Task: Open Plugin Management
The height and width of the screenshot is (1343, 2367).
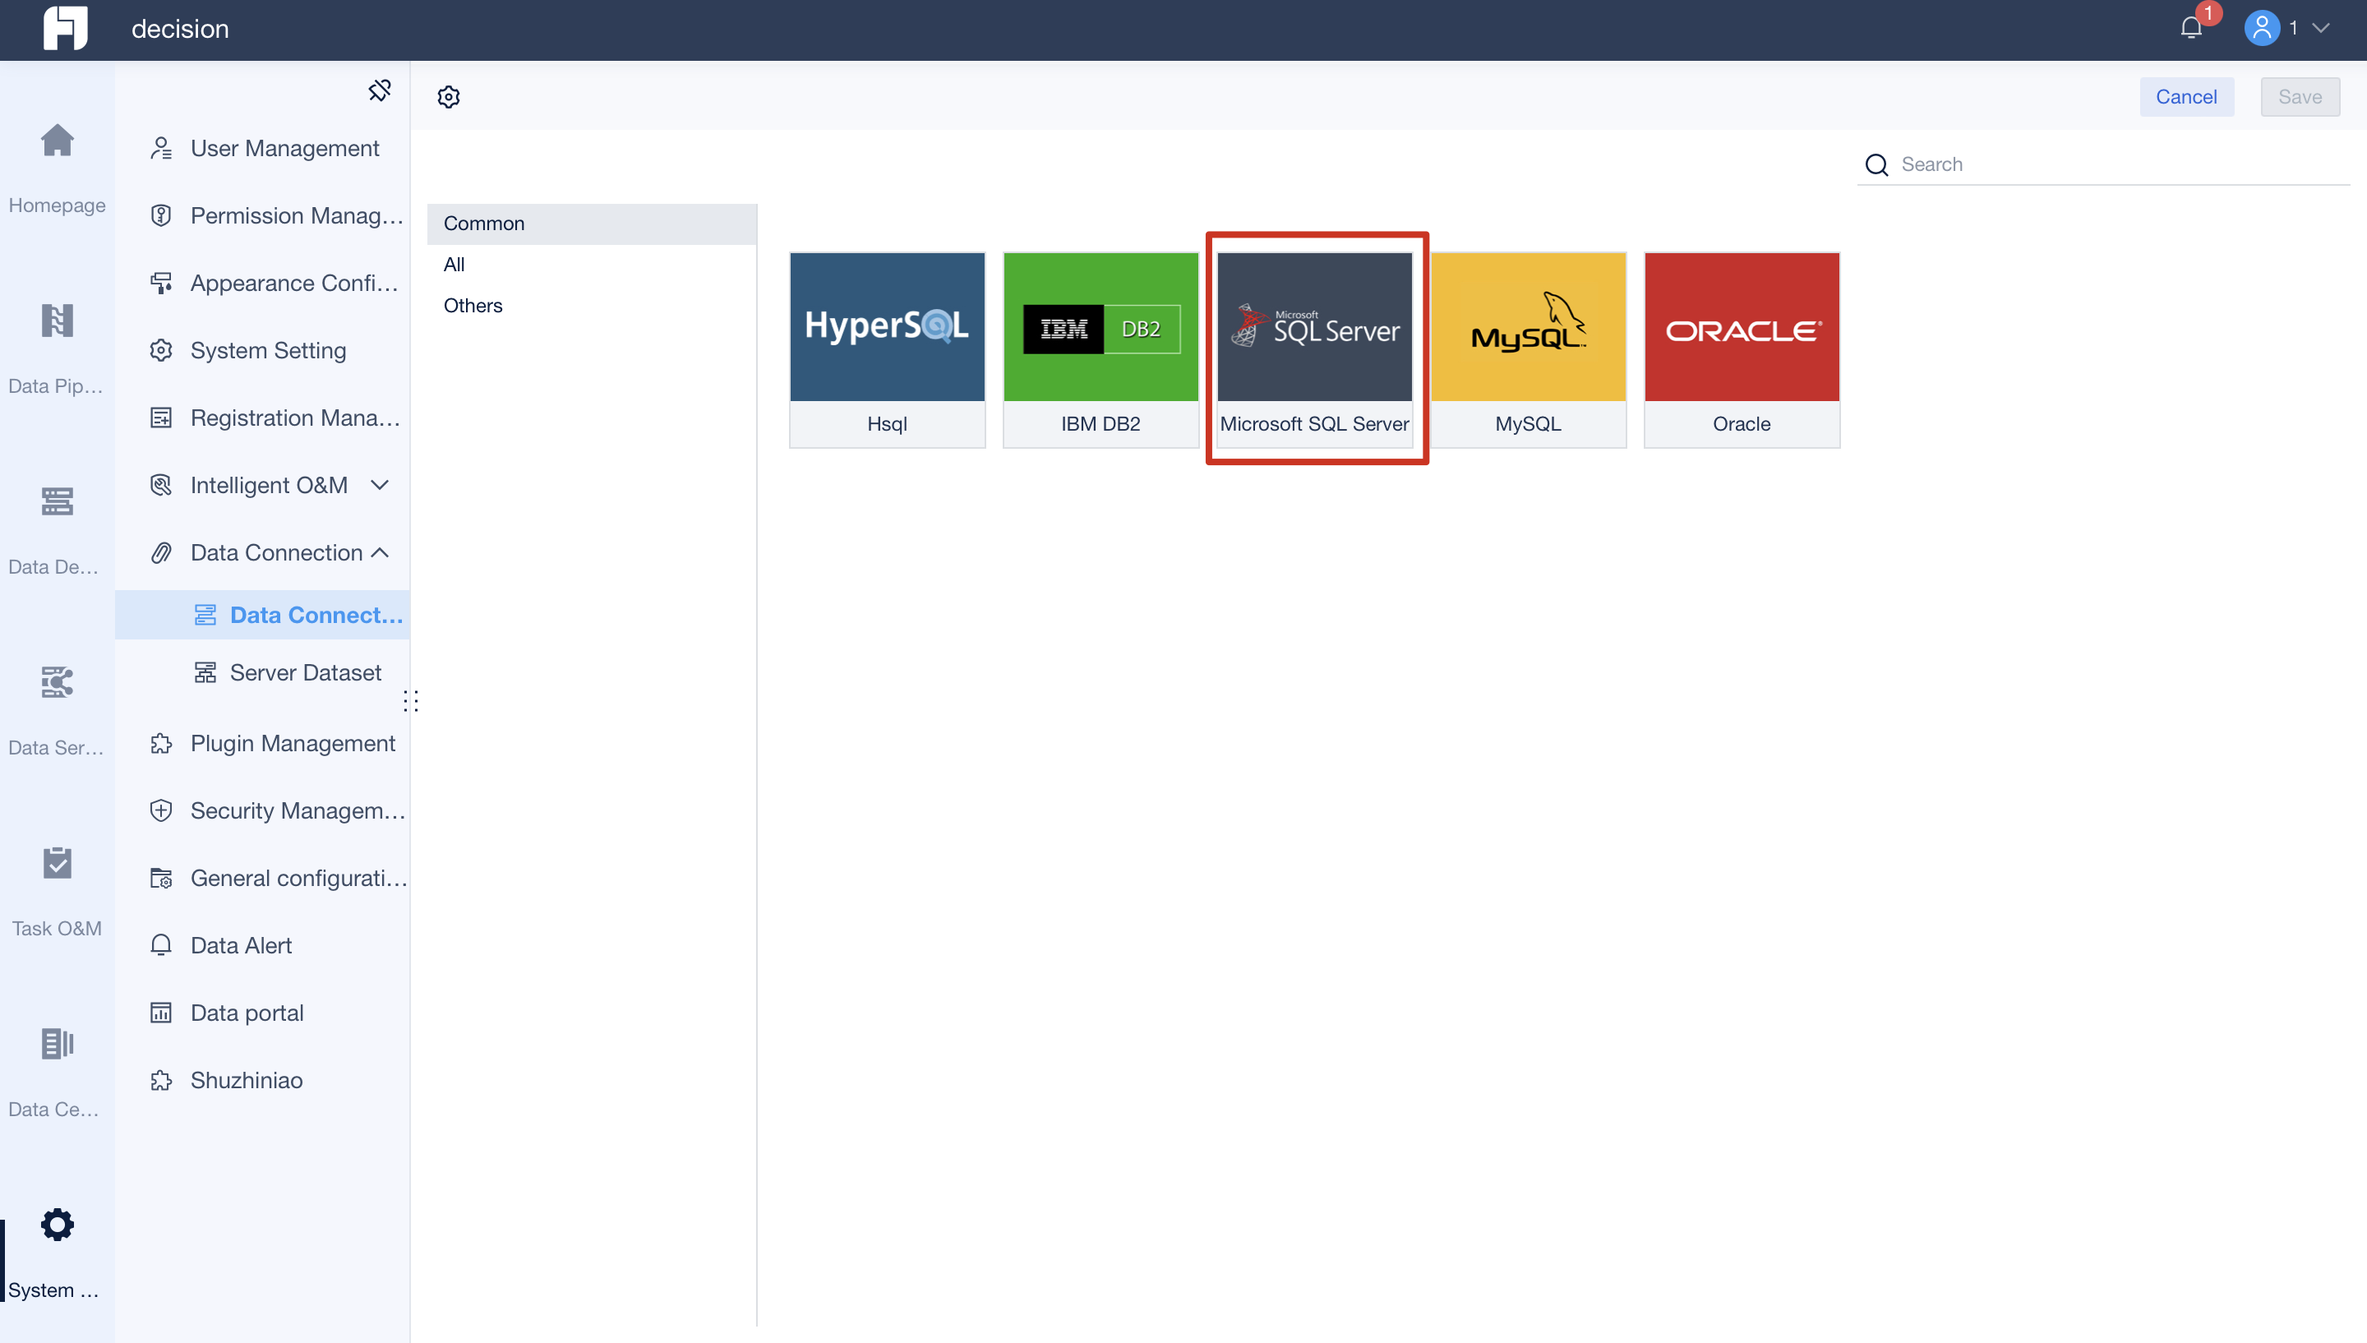Action: [292, 742]
